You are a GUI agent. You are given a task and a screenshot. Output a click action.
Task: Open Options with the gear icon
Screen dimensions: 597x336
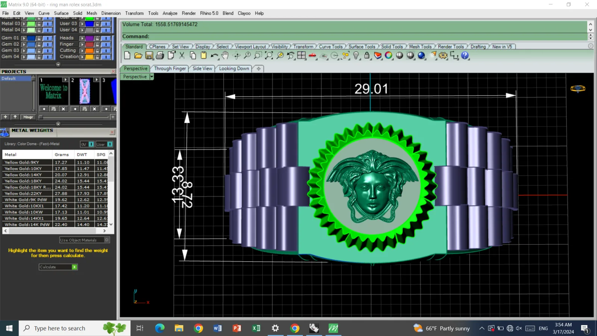[x=443, y=56]
